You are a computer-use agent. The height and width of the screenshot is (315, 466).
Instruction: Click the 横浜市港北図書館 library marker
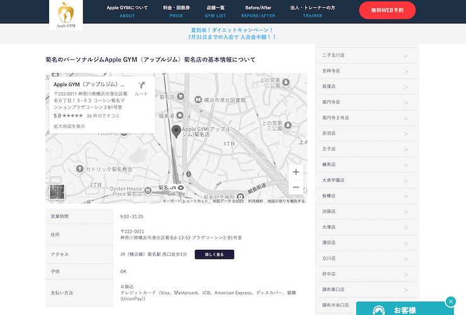click(198, 100)
